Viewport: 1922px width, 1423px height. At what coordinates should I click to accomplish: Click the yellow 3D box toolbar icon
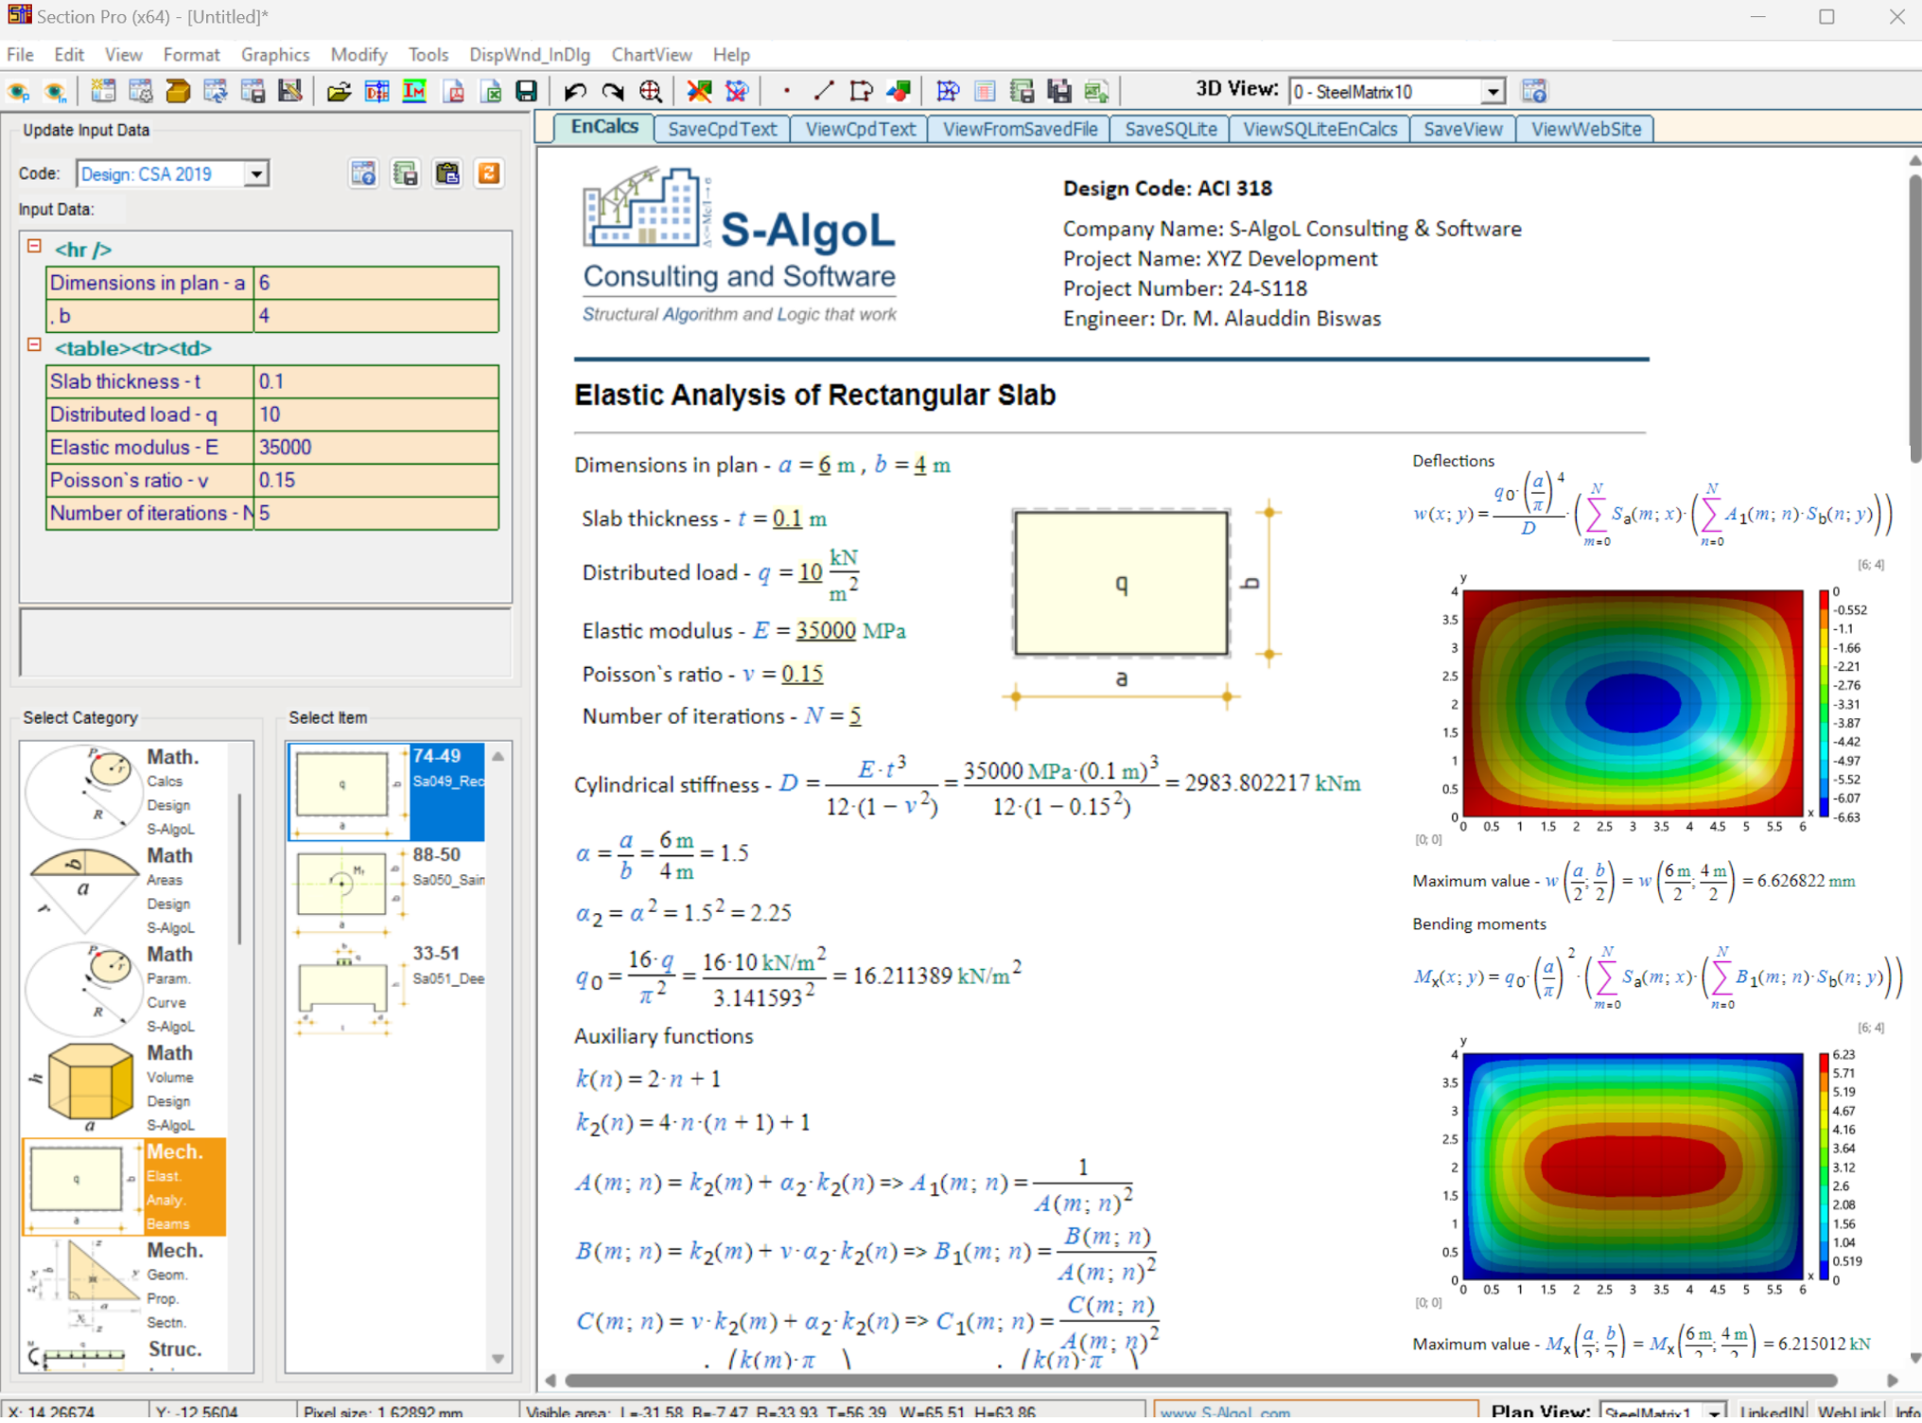coord(178,92)
